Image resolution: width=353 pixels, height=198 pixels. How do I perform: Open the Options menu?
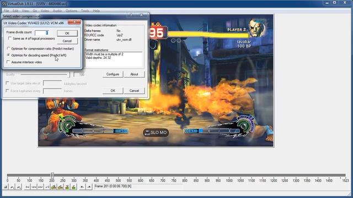point(71,10)
